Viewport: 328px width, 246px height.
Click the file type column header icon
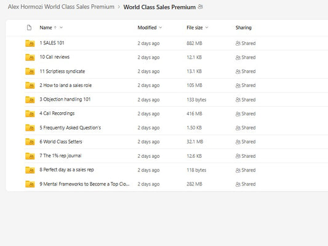click(30, 28)
